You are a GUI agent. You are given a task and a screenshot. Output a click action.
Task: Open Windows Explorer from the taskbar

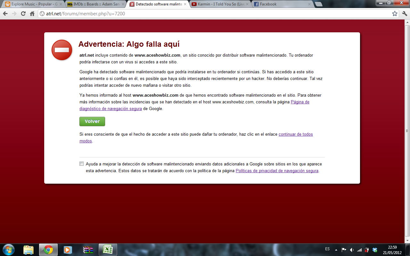(29, 250)
